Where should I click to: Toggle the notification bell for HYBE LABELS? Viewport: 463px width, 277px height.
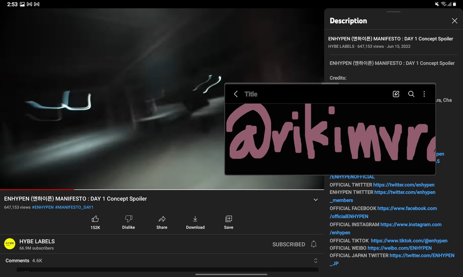point(314,244)
